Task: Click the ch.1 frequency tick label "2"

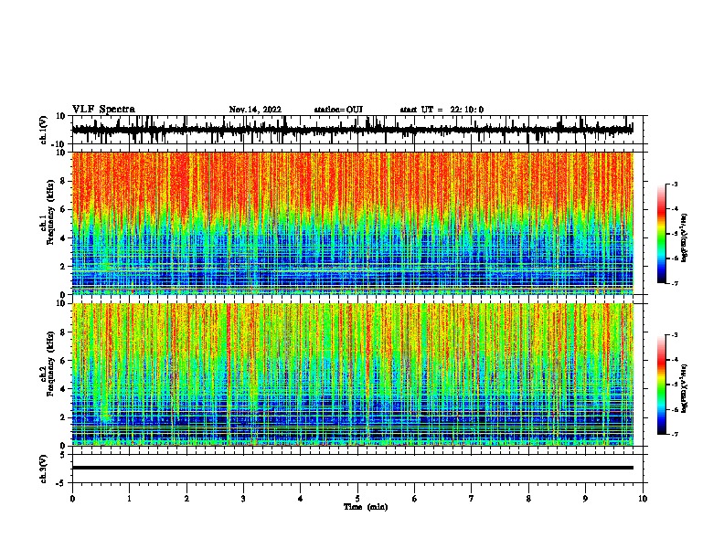Action: tap(63, 266)
